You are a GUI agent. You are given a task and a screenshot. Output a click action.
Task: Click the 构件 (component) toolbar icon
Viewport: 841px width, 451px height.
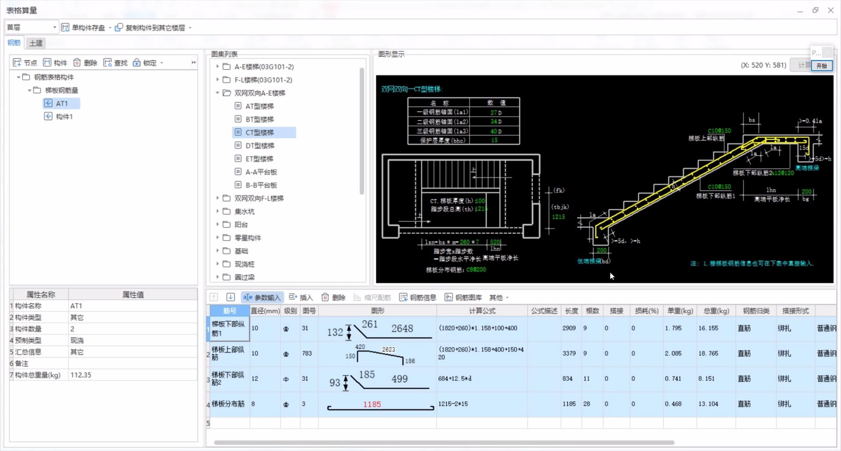pos(47,63)
